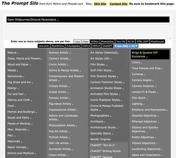Expand Anime & Manga Artists list

coord(65,70)
